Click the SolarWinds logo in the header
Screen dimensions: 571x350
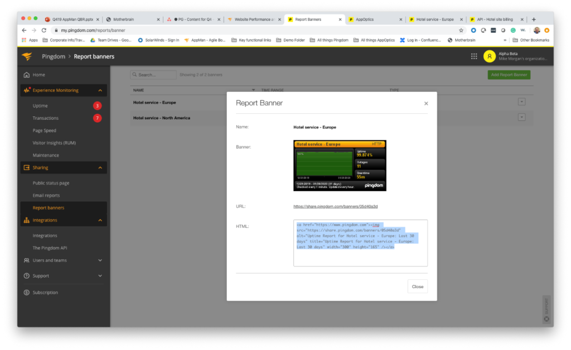27,56
